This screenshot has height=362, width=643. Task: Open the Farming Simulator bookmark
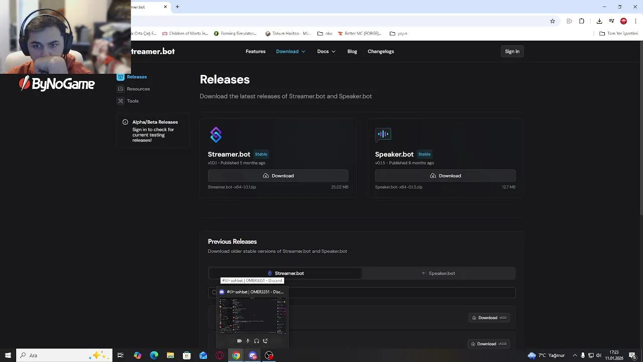[x=235, y=34]
